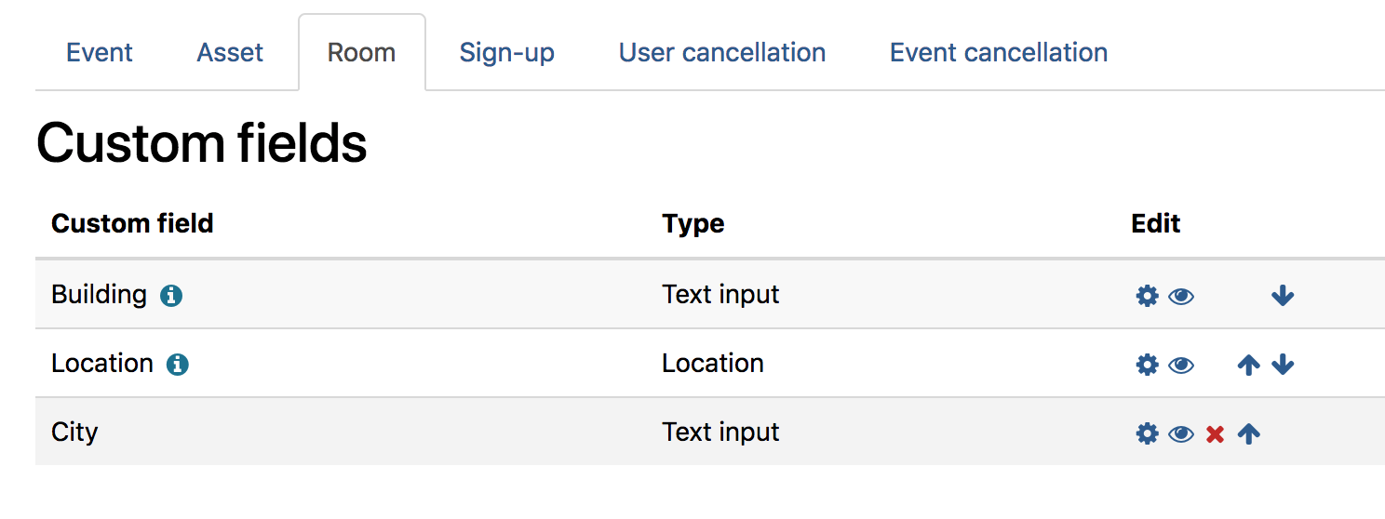
Task: Toggle eye icon for City field
Action: 1181,433
